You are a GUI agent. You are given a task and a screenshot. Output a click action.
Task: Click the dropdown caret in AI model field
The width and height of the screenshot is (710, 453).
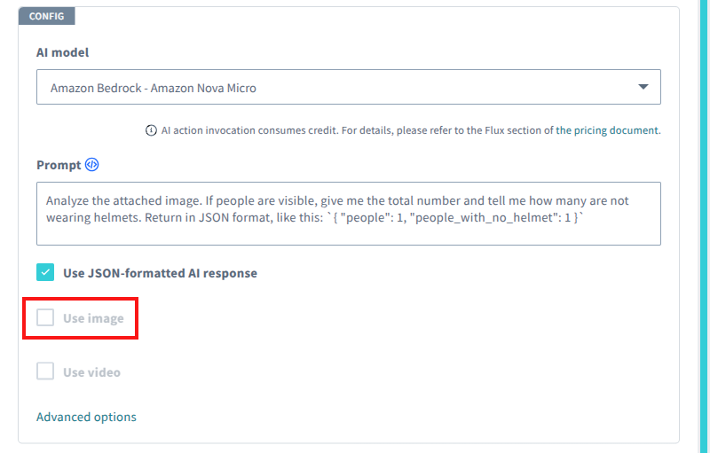(643, 87)
